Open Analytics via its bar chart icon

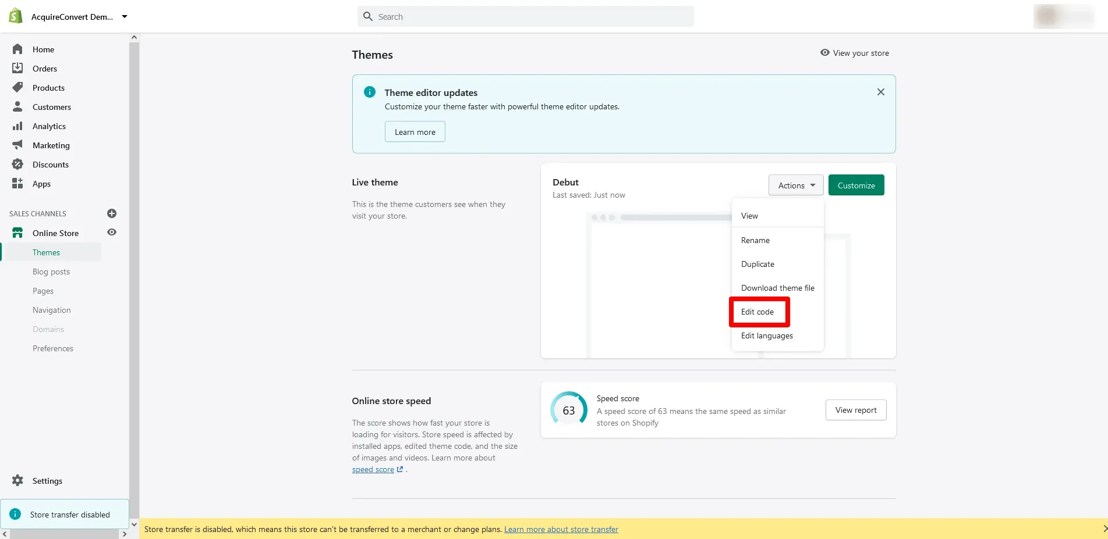(x=17, y=126)
